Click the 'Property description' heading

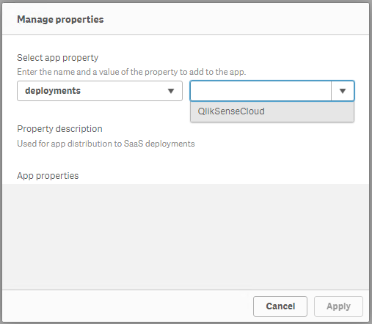(59, 129)
